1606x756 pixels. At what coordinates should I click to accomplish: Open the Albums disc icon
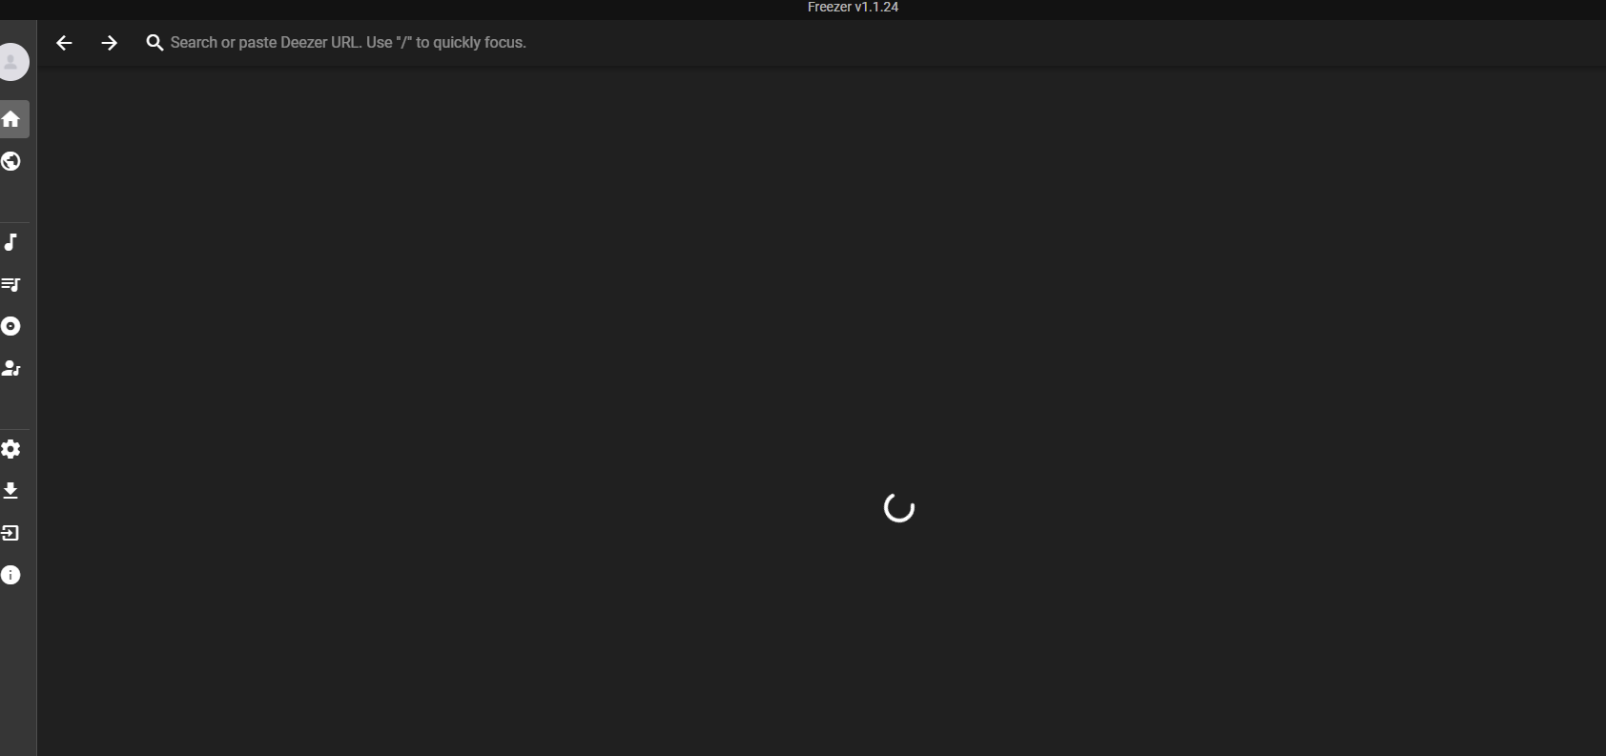point(11,326)
